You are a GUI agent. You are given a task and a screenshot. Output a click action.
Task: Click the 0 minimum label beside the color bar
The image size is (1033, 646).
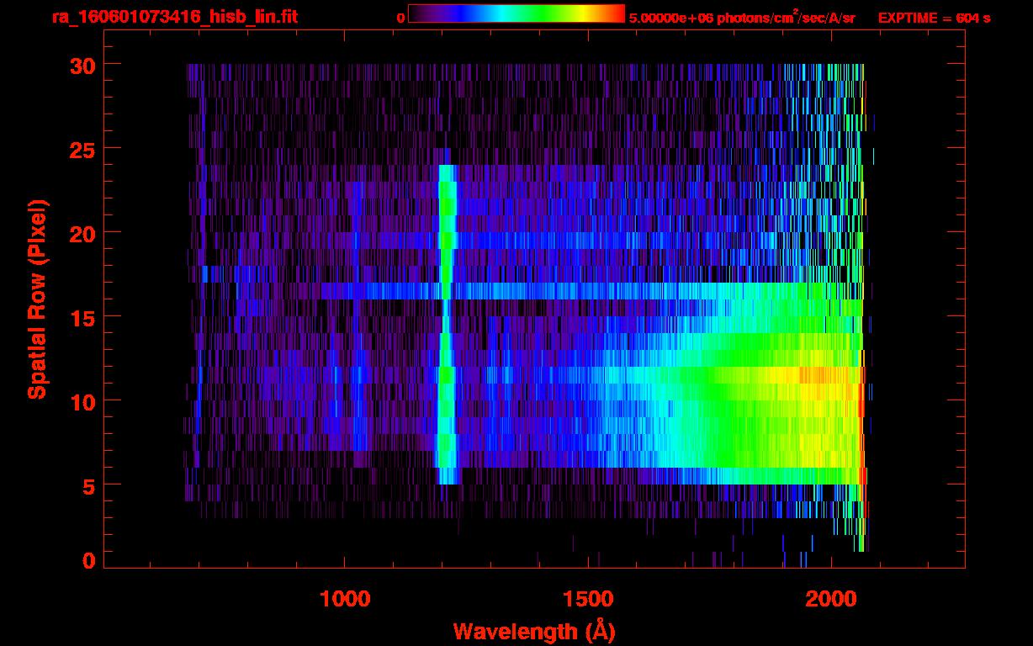(401, 18)
